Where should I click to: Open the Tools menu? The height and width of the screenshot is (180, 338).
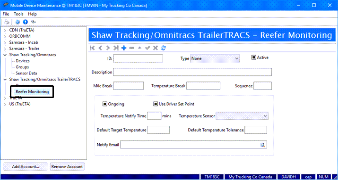pyautogui.click(x=18, y=14)
